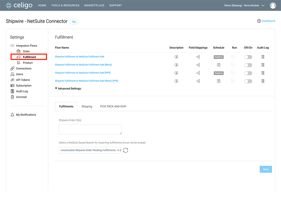Image resolution: width=281 pixels, height=211 pixels.
Task: Run the Fulfillment Add (Retry) flow
Action: pos(233,65)
